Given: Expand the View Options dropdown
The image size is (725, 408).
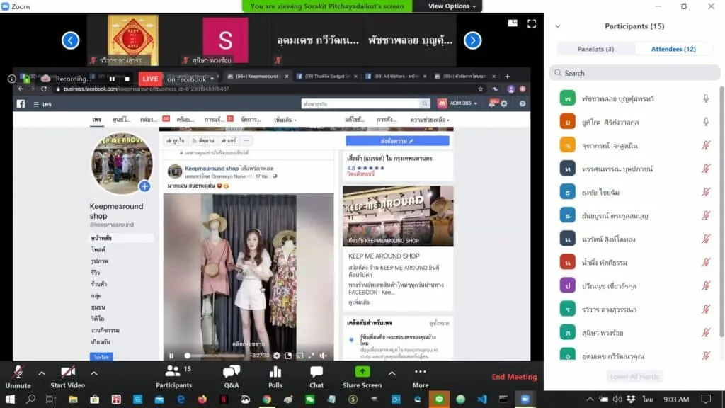Looking at the screenshot, I should pos(451,6).
